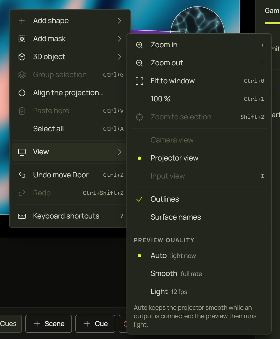Click the Ctrl+Shift+Z shortcut text

pos(103,193)
